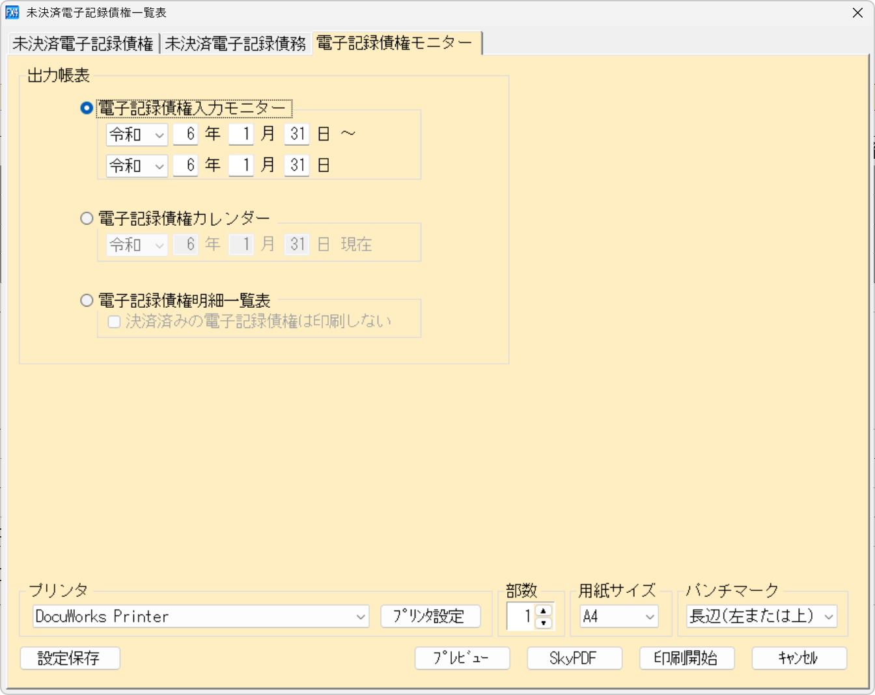Image resolution: width=875 pixels, height=695 pixels.
Task: Select the 電子記録債権入力モニター radio button
Action: click(x=86, y=108)
